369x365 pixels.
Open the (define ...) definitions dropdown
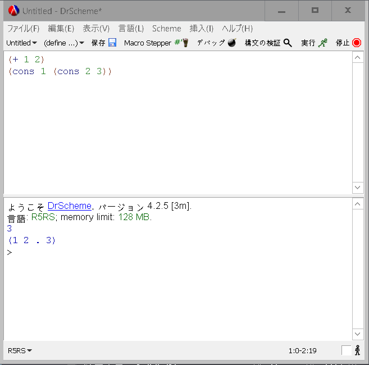coord(64,43)
